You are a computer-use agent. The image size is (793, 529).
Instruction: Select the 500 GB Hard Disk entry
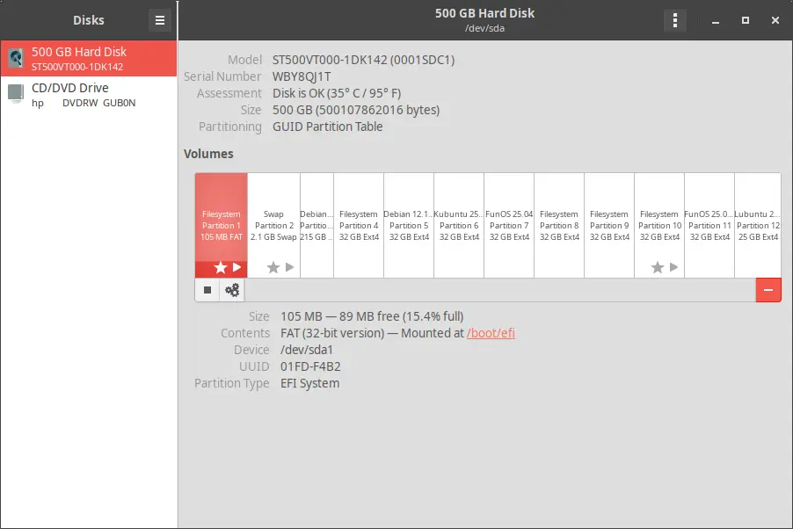[x=89, y=59]
